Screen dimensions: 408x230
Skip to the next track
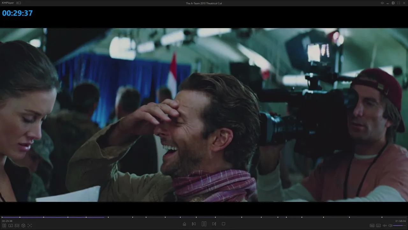(214, 224)
